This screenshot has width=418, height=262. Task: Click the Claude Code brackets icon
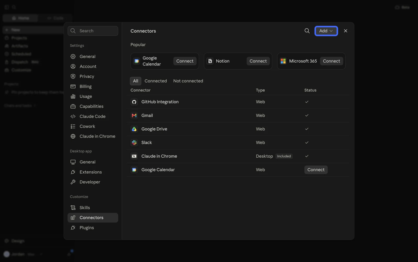pos(73,116)
